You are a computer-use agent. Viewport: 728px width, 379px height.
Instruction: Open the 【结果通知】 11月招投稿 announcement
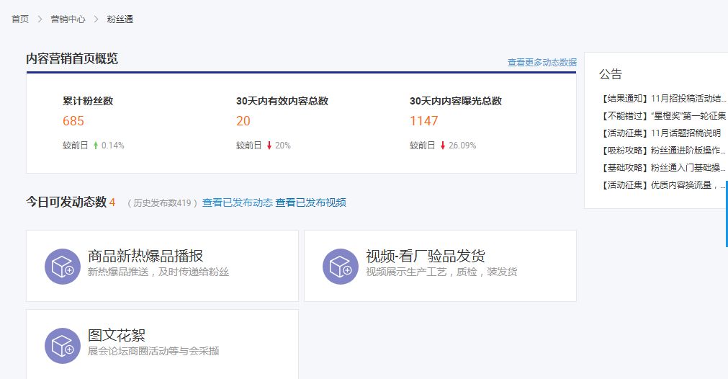662,99
